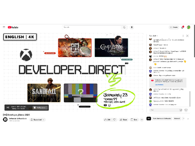
Task: Click the id Software DOOM thumbnail
Action: pyautogui.click(x=75, y=47)
